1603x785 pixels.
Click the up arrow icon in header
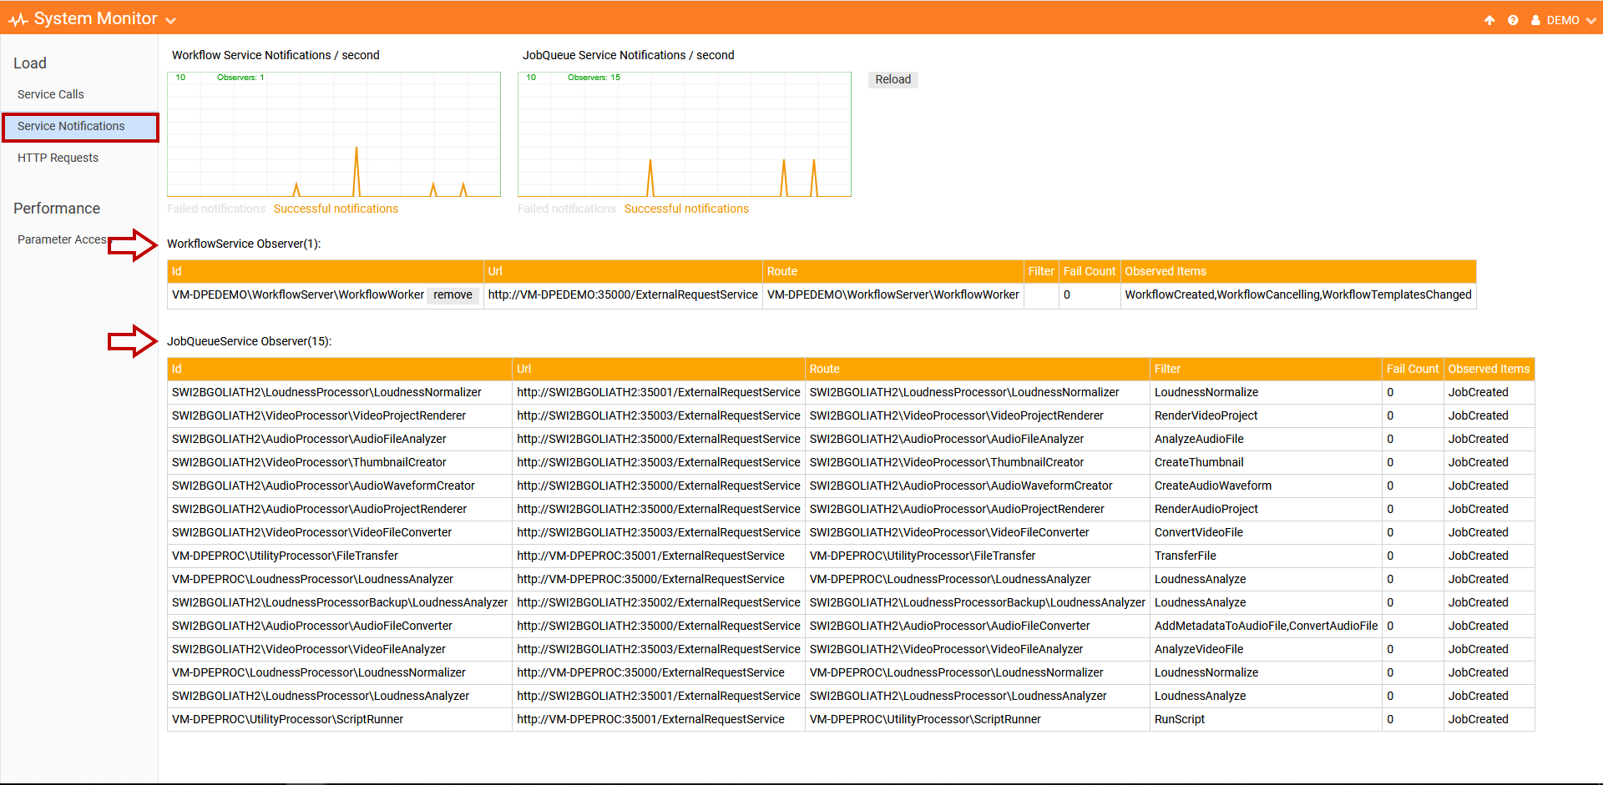pos(1489,20)
